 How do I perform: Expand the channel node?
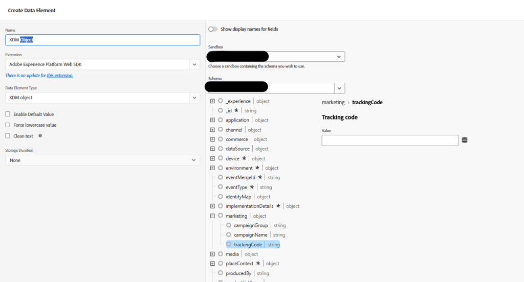pos(212,129)
